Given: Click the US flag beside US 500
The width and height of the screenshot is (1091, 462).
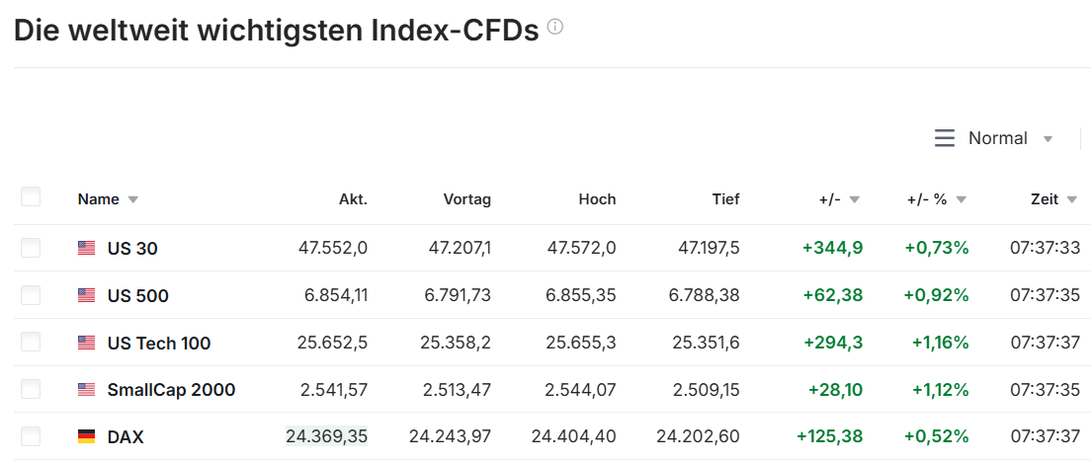Looking at the screenshot, I should (87, 295).
